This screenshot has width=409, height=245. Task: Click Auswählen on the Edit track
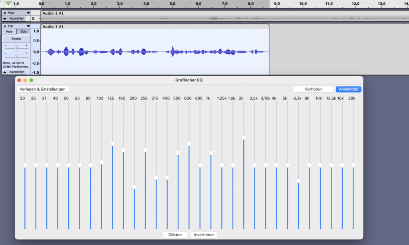16,72
